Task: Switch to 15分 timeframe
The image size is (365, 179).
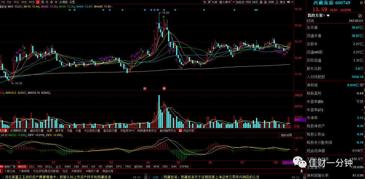Action: tap(16, 2)
